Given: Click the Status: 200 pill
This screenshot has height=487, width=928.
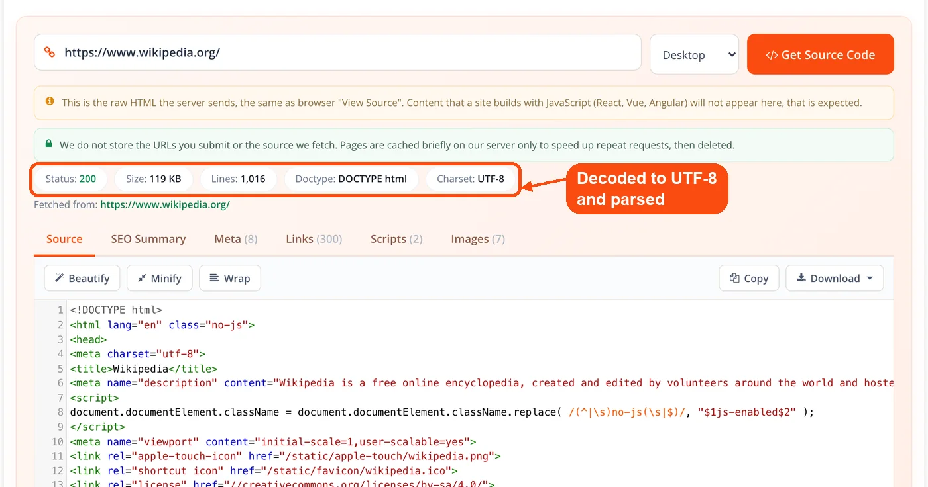Looking at the screenshot, I should (71, 179).
